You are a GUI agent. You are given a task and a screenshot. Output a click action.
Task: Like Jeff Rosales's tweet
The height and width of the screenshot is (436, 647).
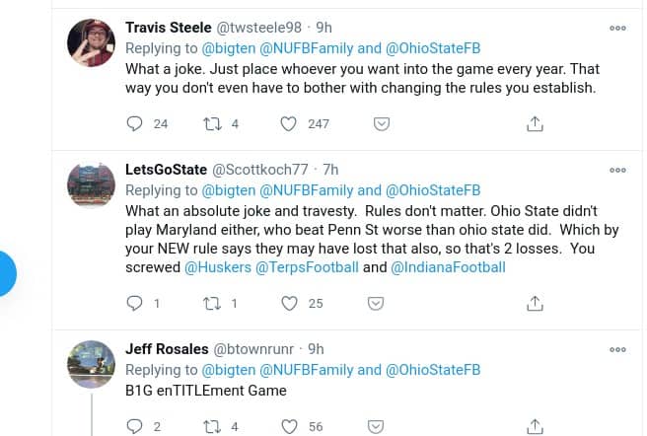[x=289, y=426]
